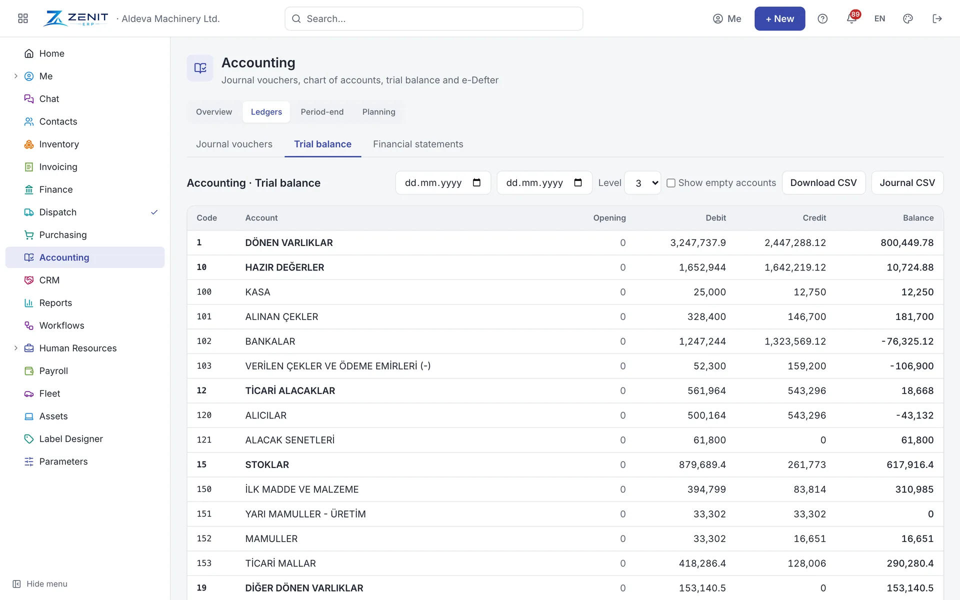Open the theme palette icon

[908, 18]
